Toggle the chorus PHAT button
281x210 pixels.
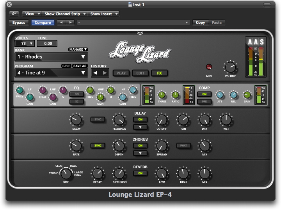(183, 145)
